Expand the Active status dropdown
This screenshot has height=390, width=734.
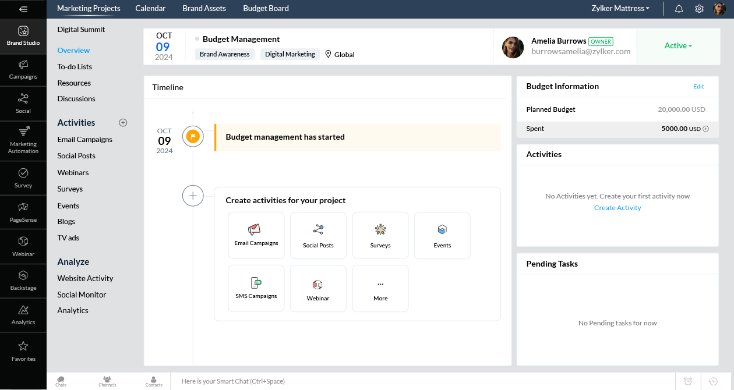point(678,46)
